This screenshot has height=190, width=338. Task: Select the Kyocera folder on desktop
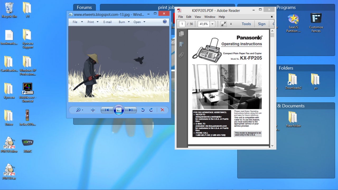click(9, 91)
